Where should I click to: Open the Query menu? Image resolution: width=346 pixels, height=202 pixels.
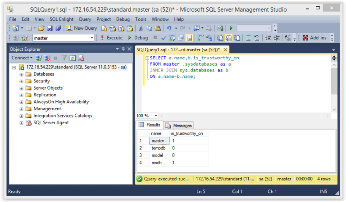pyautogui.click(x=85, y=19)
